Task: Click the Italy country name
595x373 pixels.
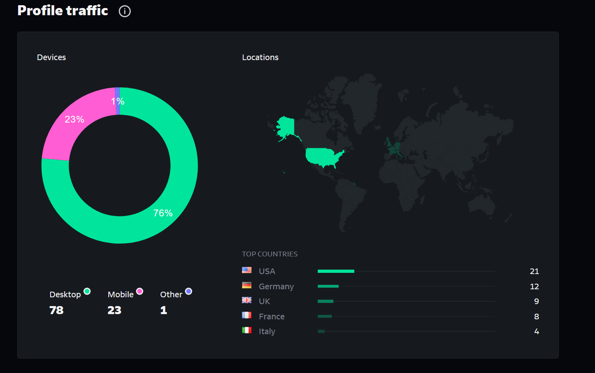Action: click(267, 331)
